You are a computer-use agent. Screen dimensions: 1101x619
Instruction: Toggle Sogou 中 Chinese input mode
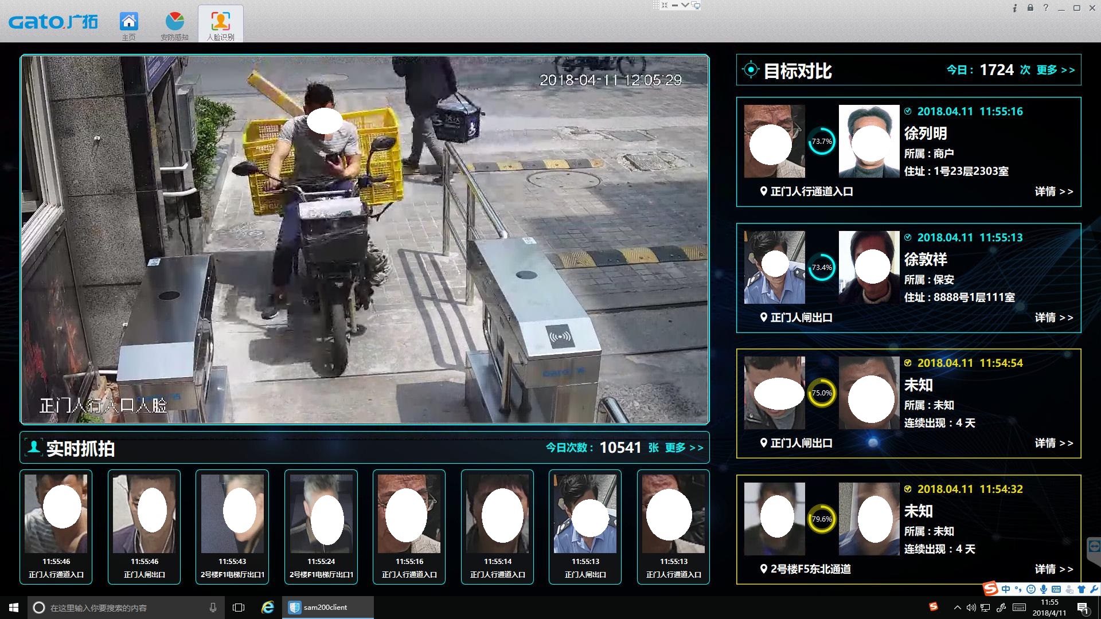point(1006,589)
